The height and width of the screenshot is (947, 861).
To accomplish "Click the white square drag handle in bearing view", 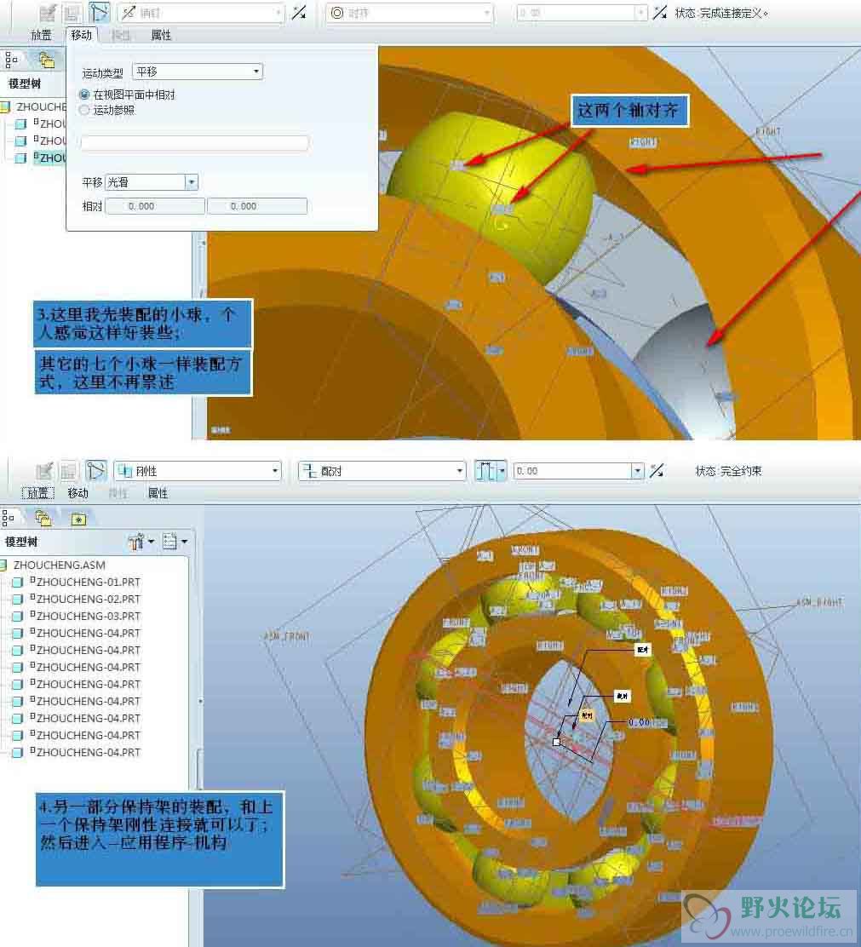I will 556,742.
